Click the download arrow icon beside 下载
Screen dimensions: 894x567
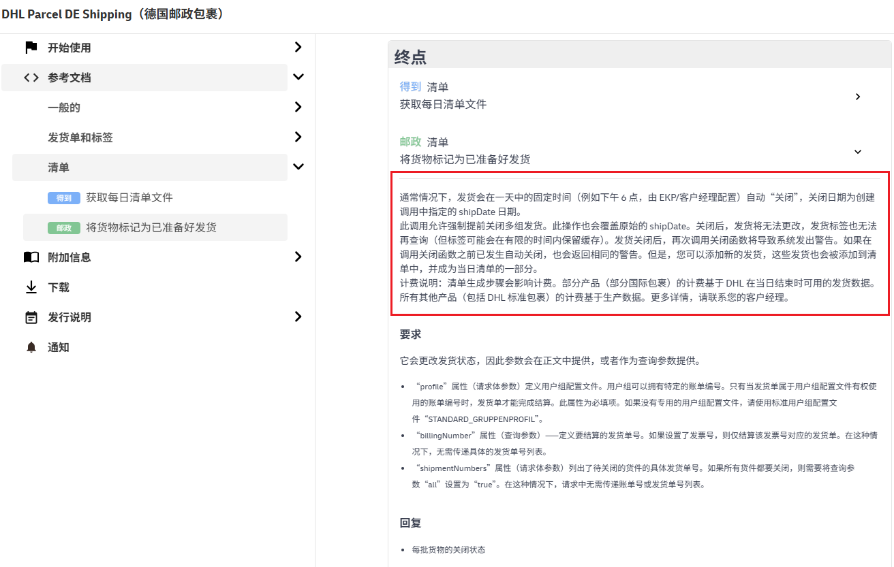[x=31, y=287]
